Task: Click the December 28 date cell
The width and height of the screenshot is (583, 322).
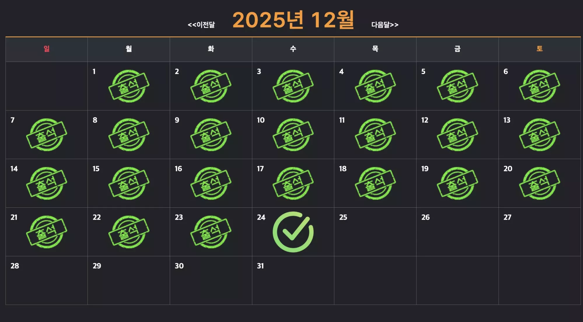Action: tap(47, 281)
